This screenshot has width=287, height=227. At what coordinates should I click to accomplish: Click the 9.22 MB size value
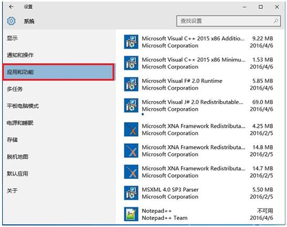[263, 38]
